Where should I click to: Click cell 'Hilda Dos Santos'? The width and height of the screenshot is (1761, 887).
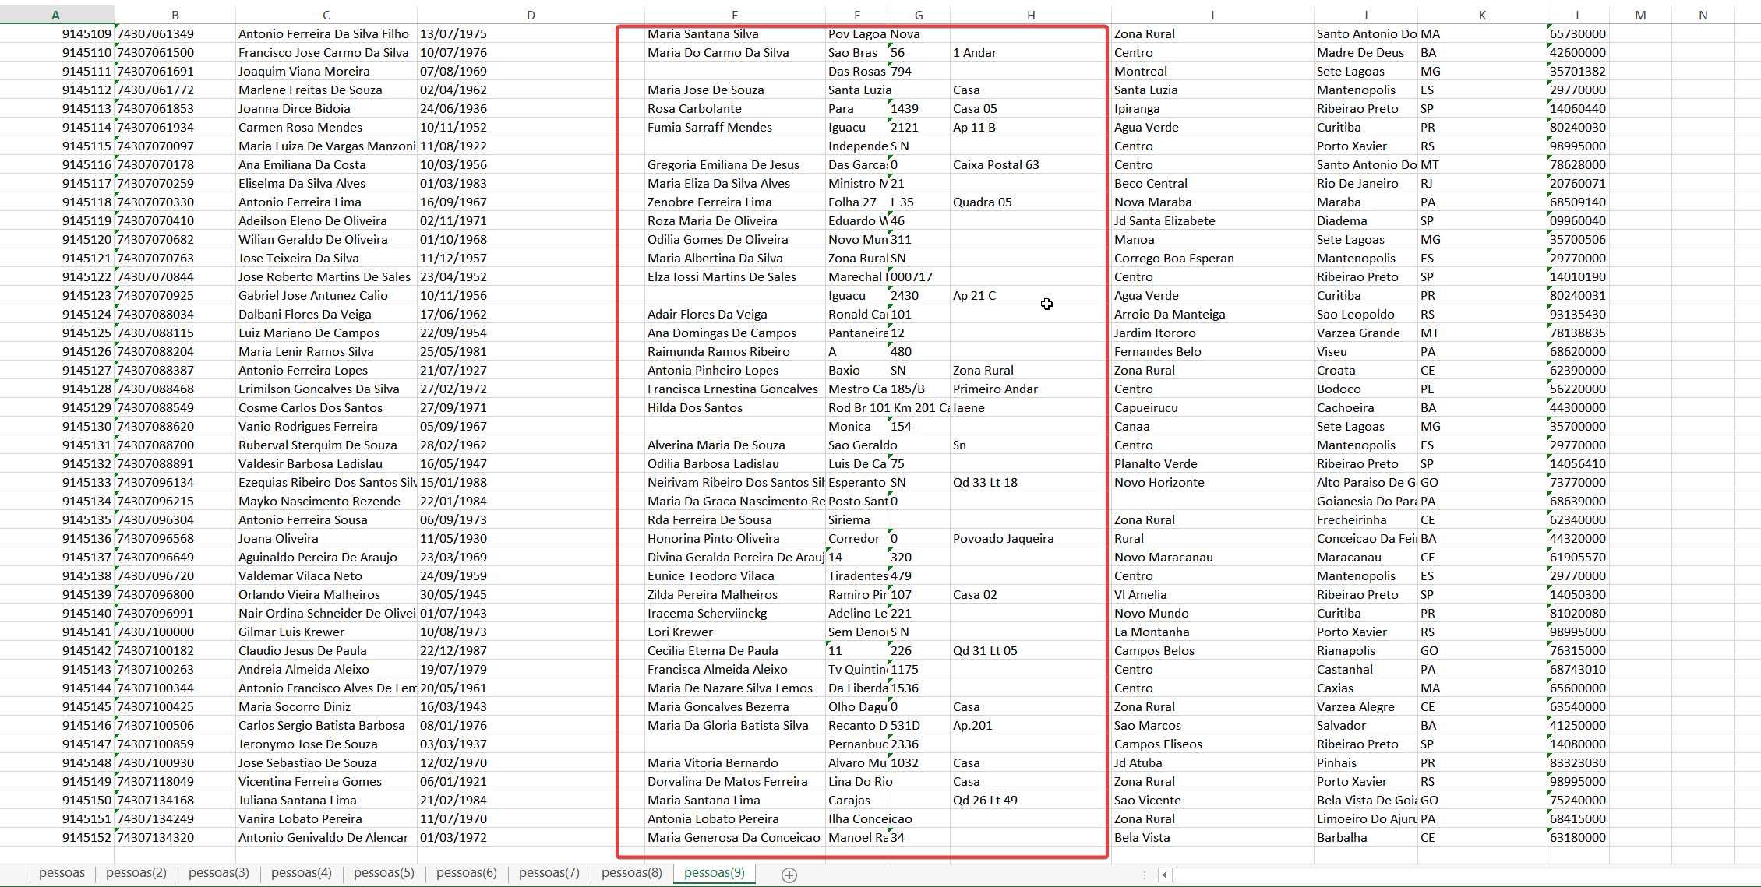click(x=735, y=407)
